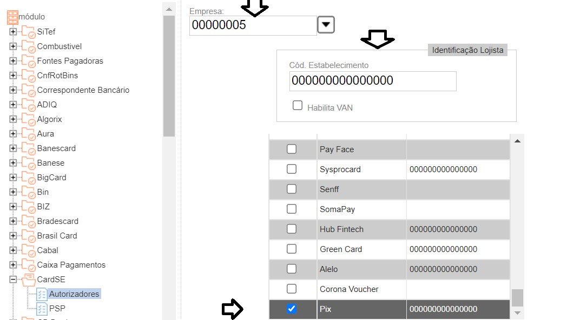
Task: Check the Corona Voucher row checkbox
Action: click(x=292, y=289)
